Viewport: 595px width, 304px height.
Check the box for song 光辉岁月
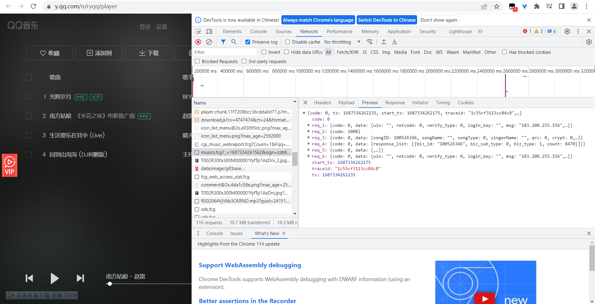coord(29,97)
